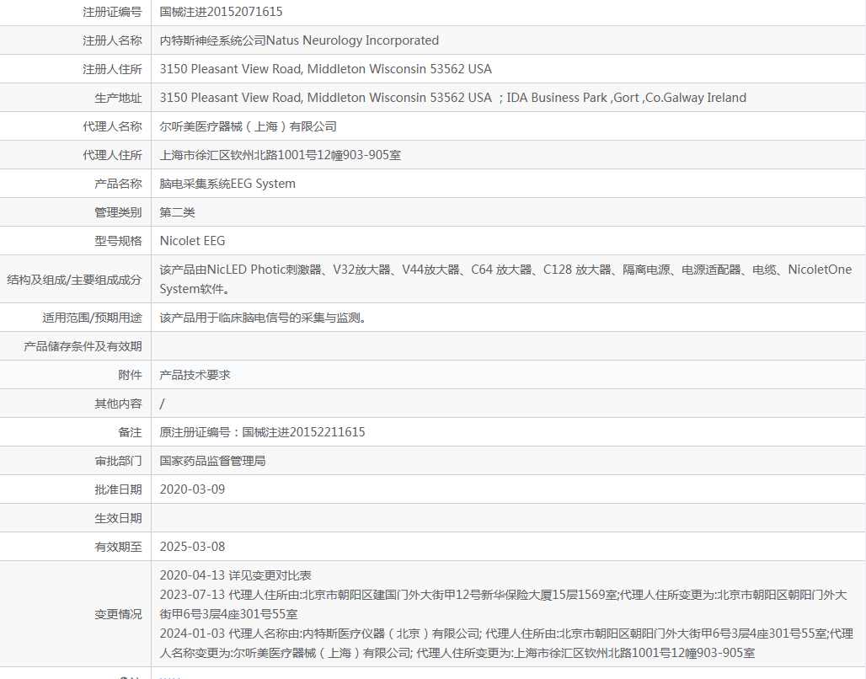Open the 产品技术要求 attachment link

195,375
